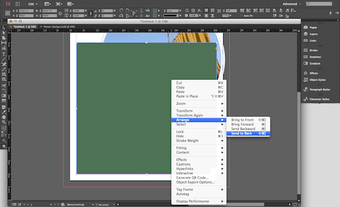
Task: Open the stroke weight dropdown
Action: coord(180,10)
